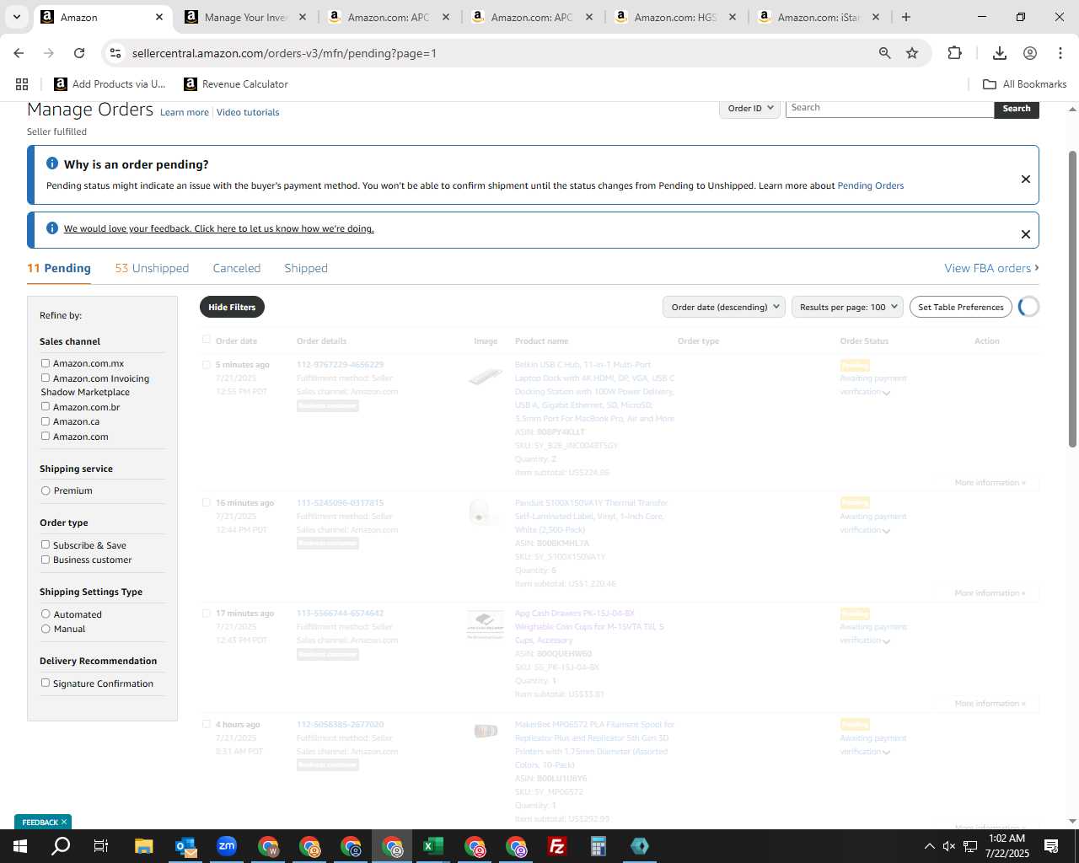This screenshot has width=1079, height=863.
Task: Open the notification center icon
Action: point(1051,846)
